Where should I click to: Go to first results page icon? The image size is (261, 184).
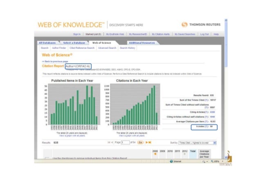(x=109, y=142)
